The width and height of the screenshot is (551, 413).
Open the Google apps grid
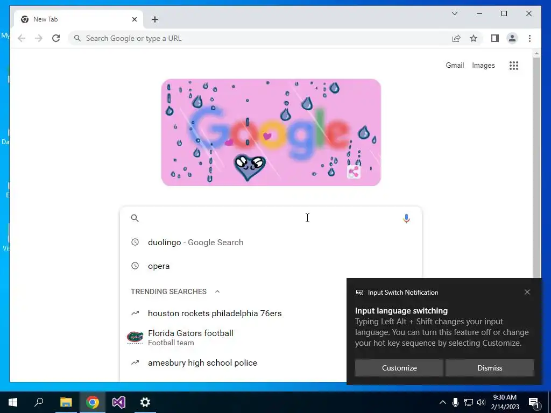514,65
